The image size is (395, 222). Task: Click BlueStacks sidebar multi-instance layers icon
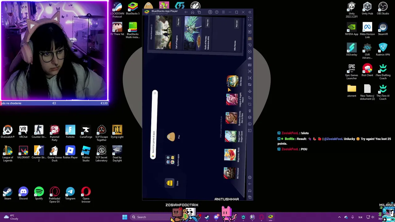[x=250, y=117]
